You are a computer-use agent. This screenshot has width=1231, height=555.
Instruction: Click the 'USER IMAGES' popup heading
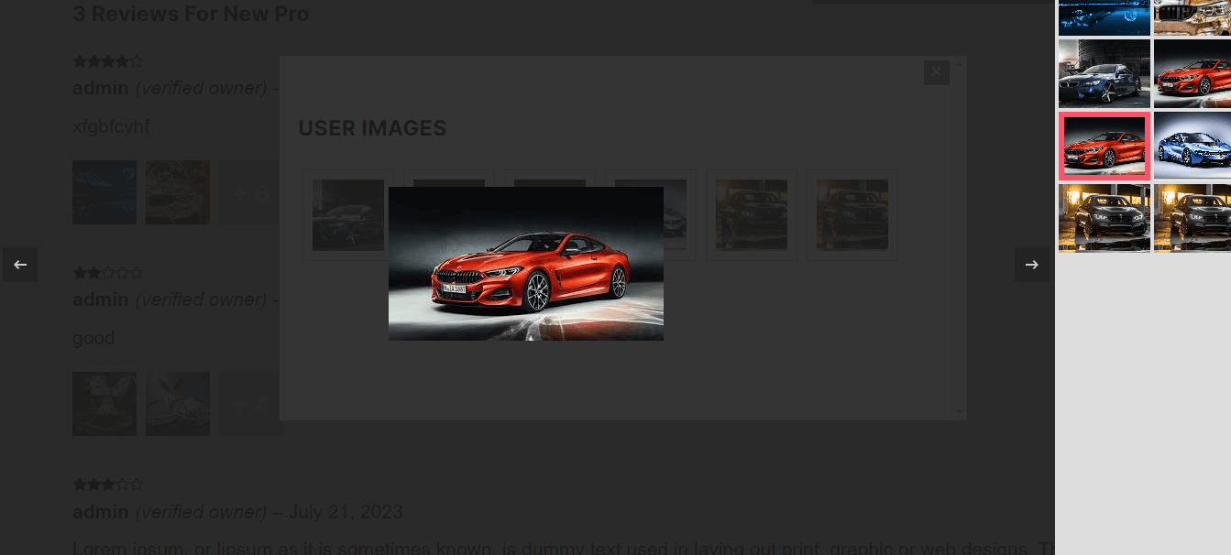pos(372,128)
